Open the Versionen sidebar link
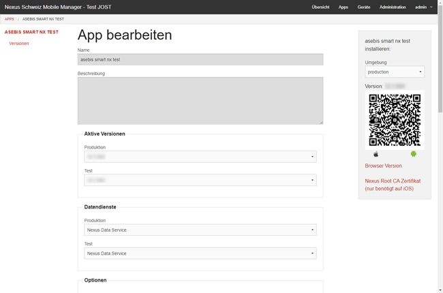Image resolution: width=443 pixels, height=293 pixels. click(19, 43)
